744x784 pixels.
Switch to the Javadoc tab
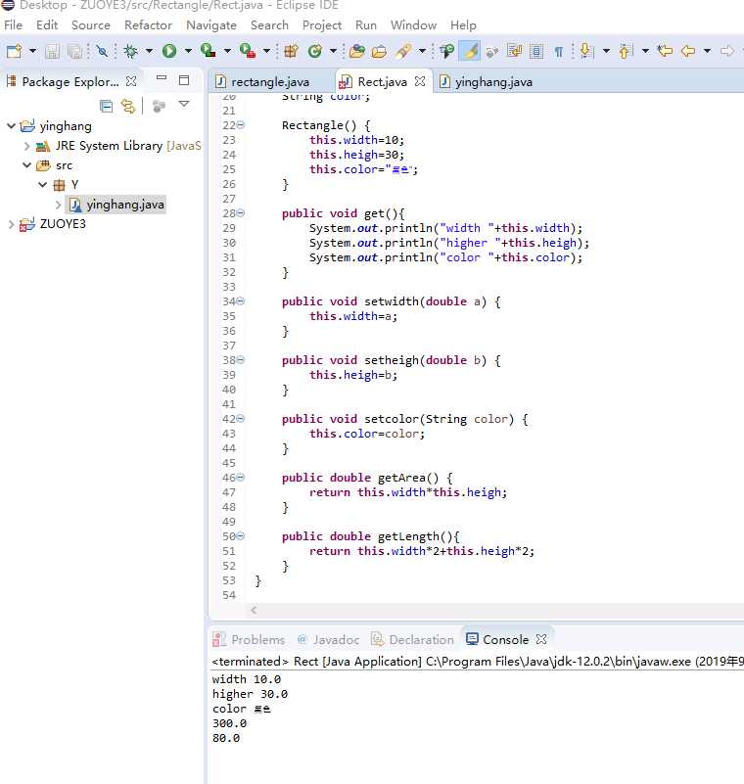click(x=329, y=639)
